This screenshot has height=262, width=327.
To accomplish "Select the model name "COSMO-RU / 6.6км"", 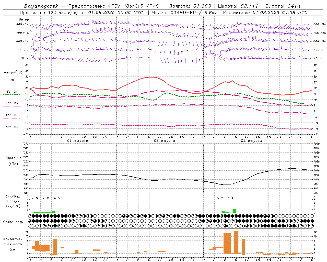I will coord(193,13).
